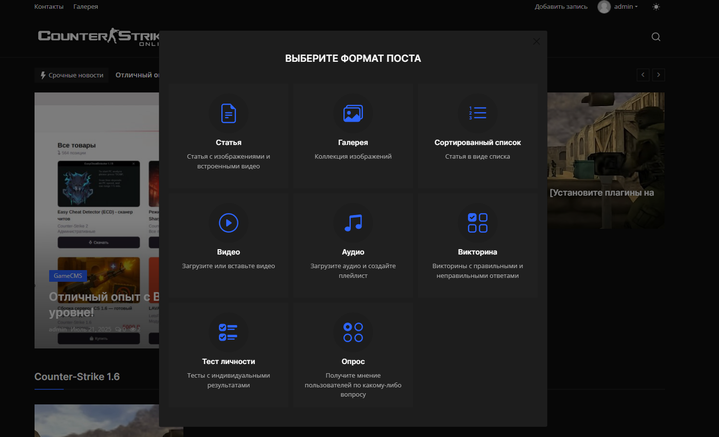This screenshot has width=719, height=437.
Task: Choose the Poll (Опрос) format icon
Action: (x=353, y=332)
